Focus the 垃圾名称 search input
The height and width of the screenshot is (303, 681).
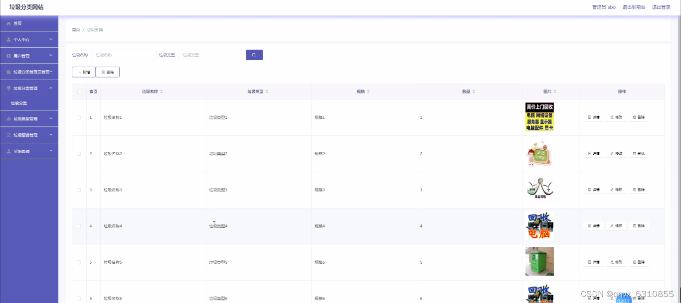pyautogui.click(x=124, y=55)
